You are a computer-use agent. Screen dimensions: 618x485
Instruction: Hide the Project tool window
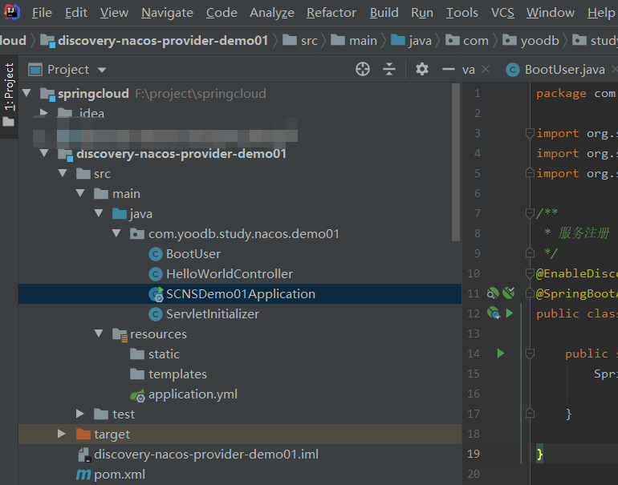click(448, 69)
